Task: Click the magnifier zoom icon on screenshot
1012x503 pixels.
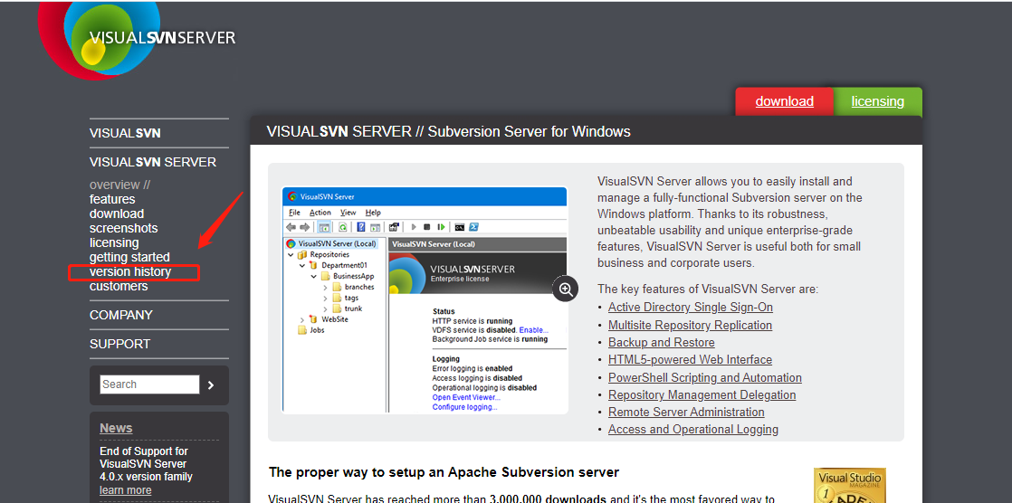Action: (566, 289)
